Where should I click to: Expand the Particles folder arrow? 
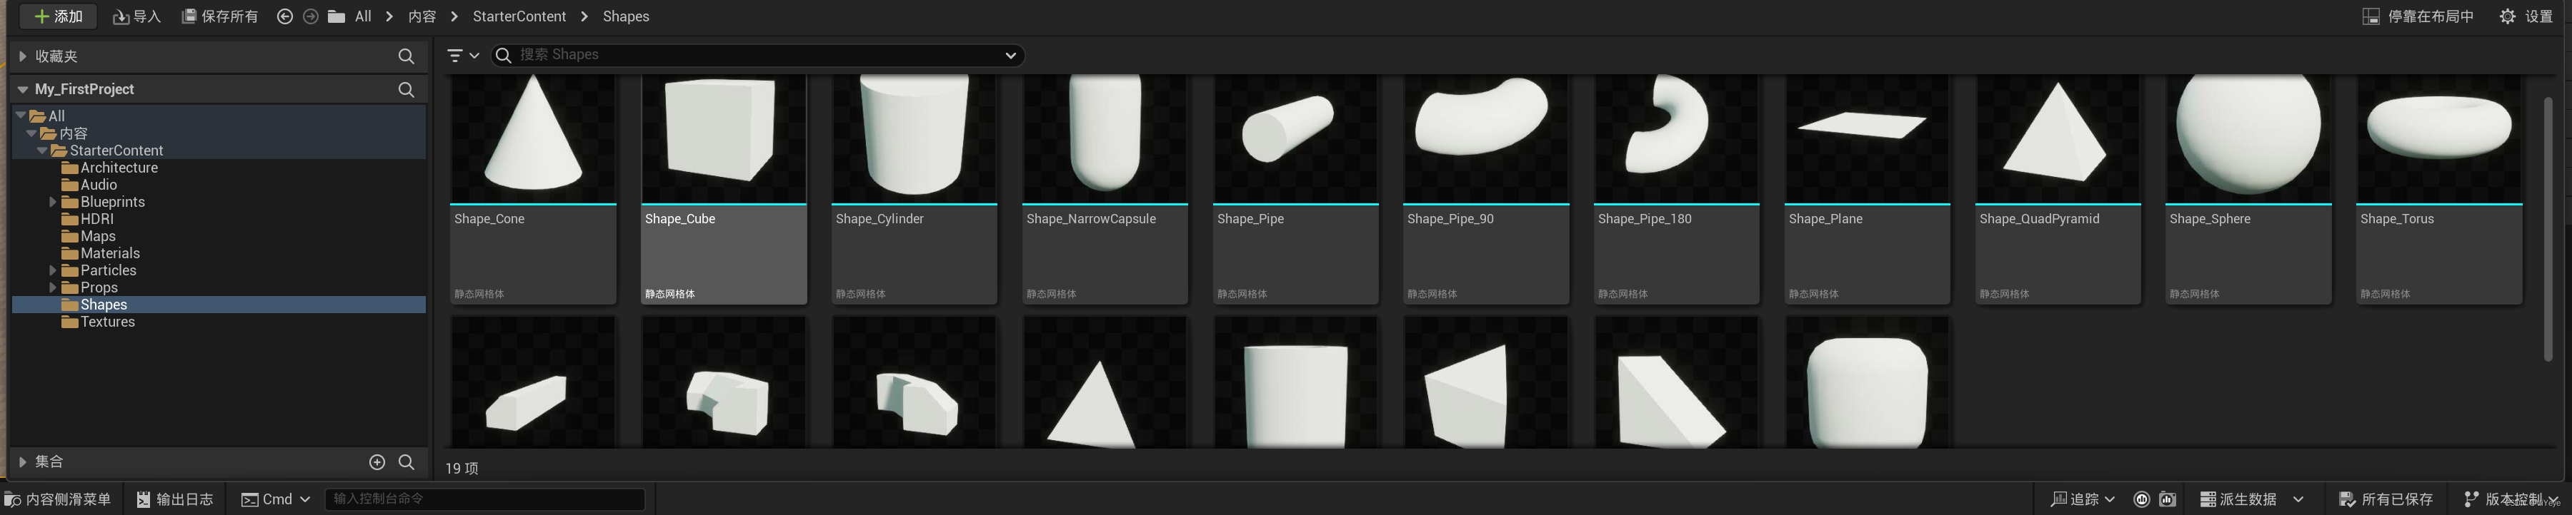(53, 270)
